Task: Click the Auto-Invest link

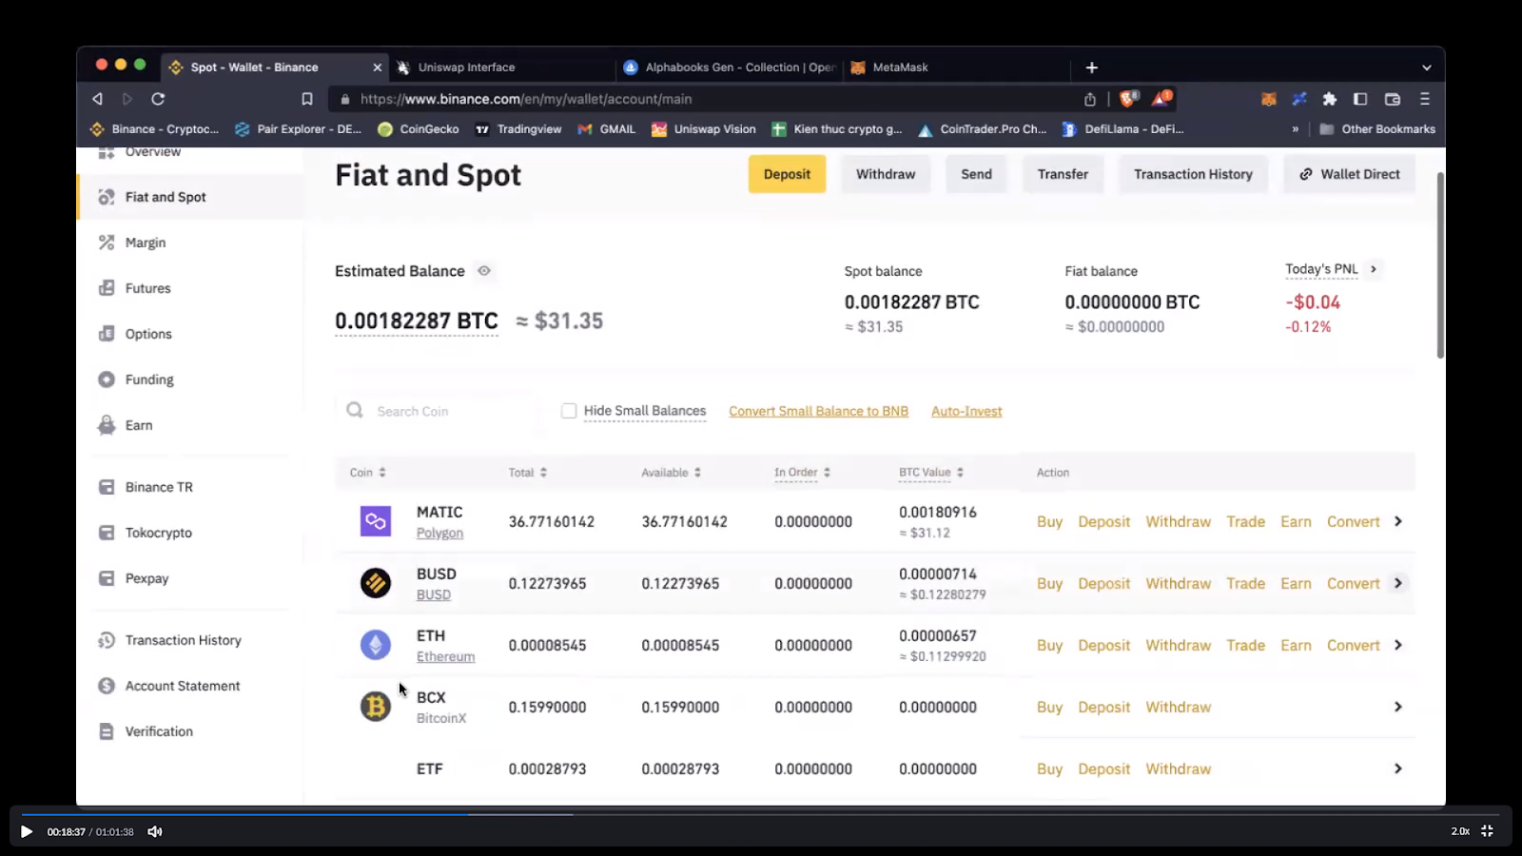Action: (966, 411)
